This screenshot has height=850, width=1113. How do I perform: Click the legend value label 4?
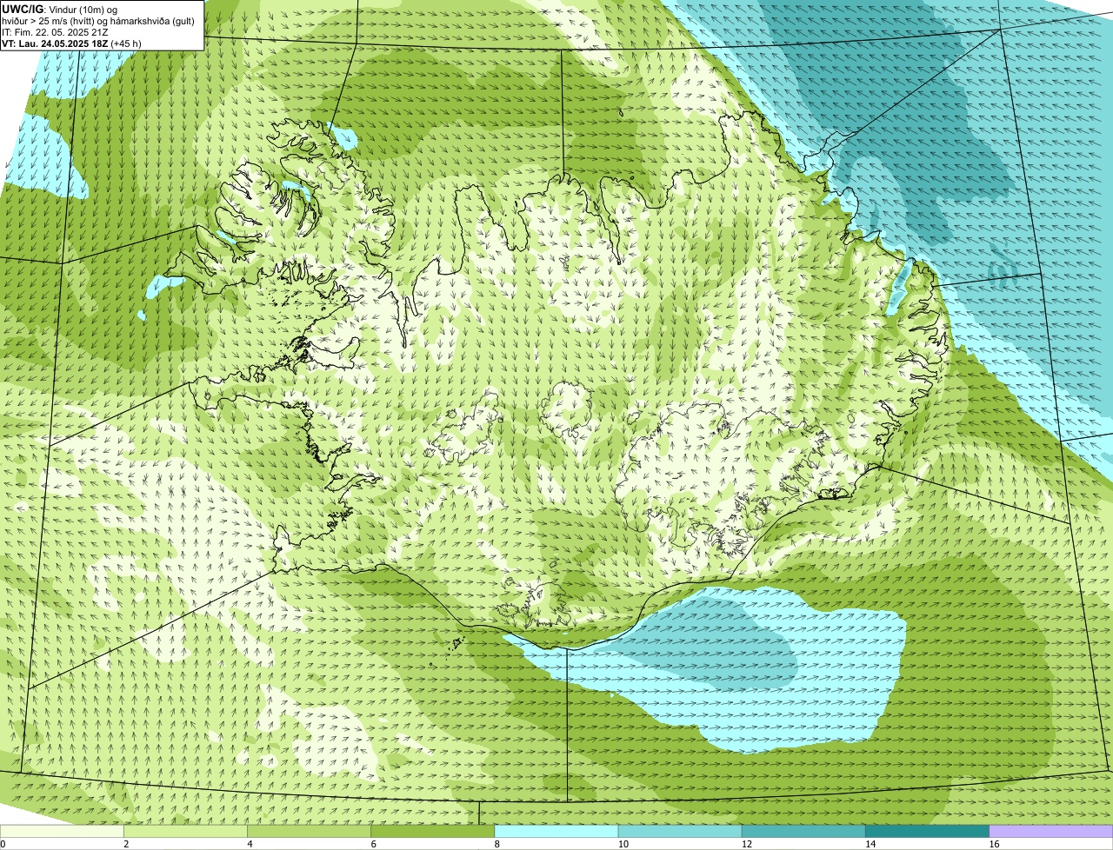[x=250, y=844]
